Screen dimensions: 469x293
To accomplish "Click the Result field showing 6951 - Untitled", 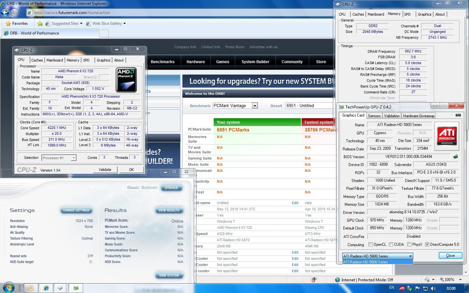I will (x=309, y=106).
